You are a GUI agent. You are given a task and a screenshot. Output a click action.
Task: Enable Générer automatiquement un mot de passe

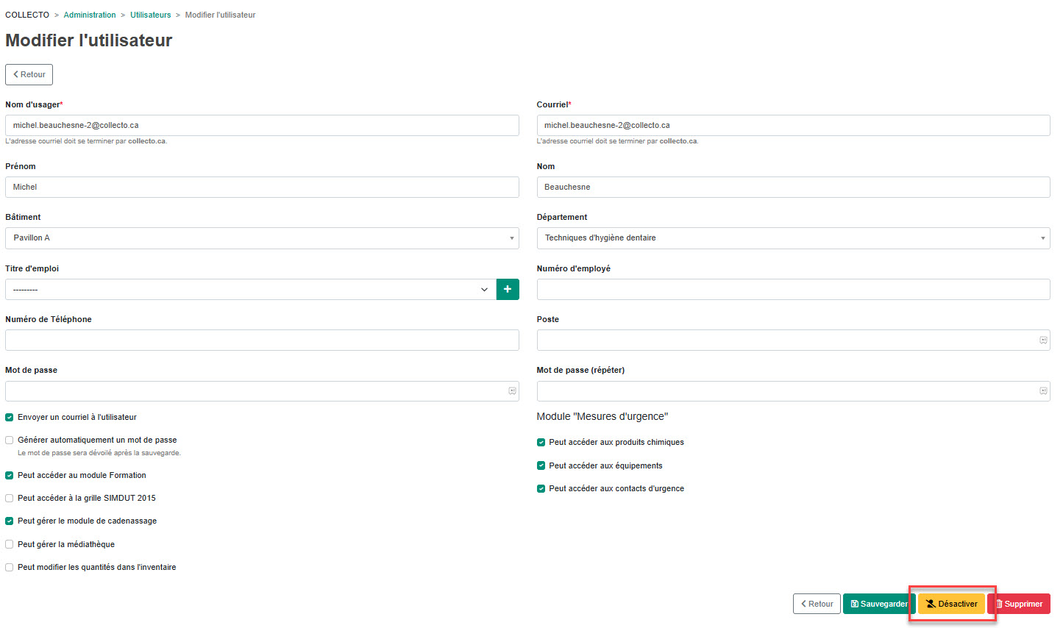[10, 440]
